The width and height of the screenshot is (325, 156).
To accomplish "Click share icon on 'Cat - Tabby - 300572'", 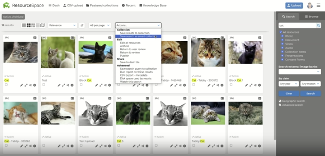I will pyautogui.click(x=218, y=85).
